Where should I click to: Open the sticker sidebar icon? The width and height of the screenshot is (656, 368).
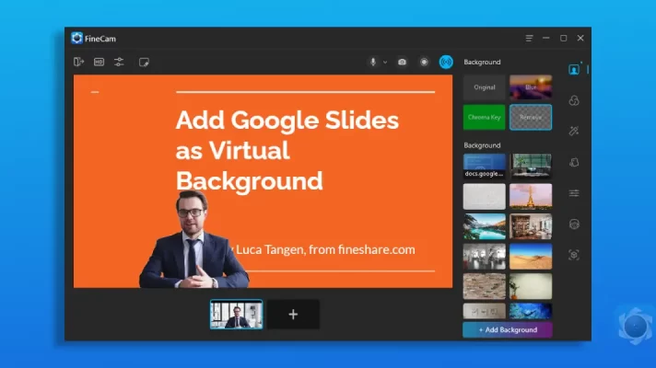[574, 162]
